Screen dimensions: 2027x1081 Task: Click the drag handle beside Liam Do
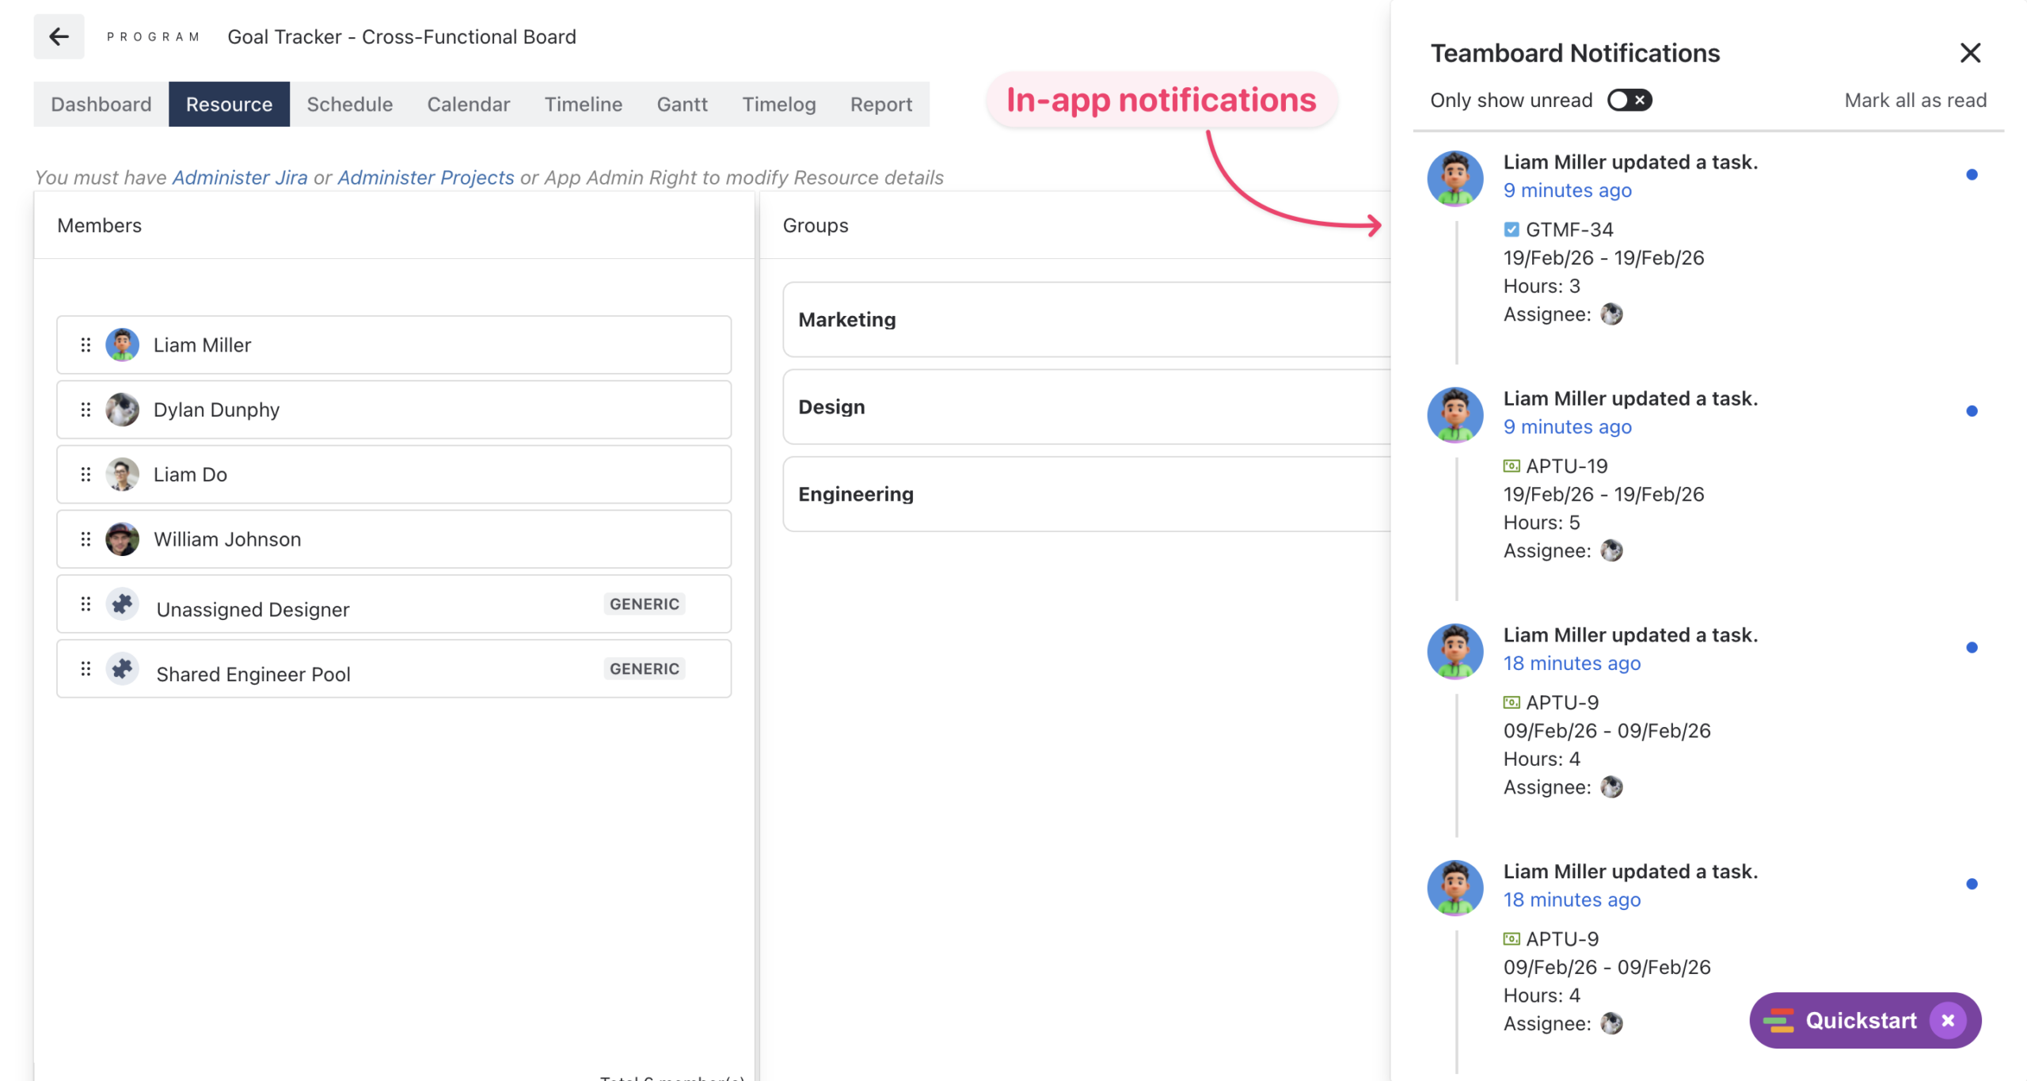point(86,474)
